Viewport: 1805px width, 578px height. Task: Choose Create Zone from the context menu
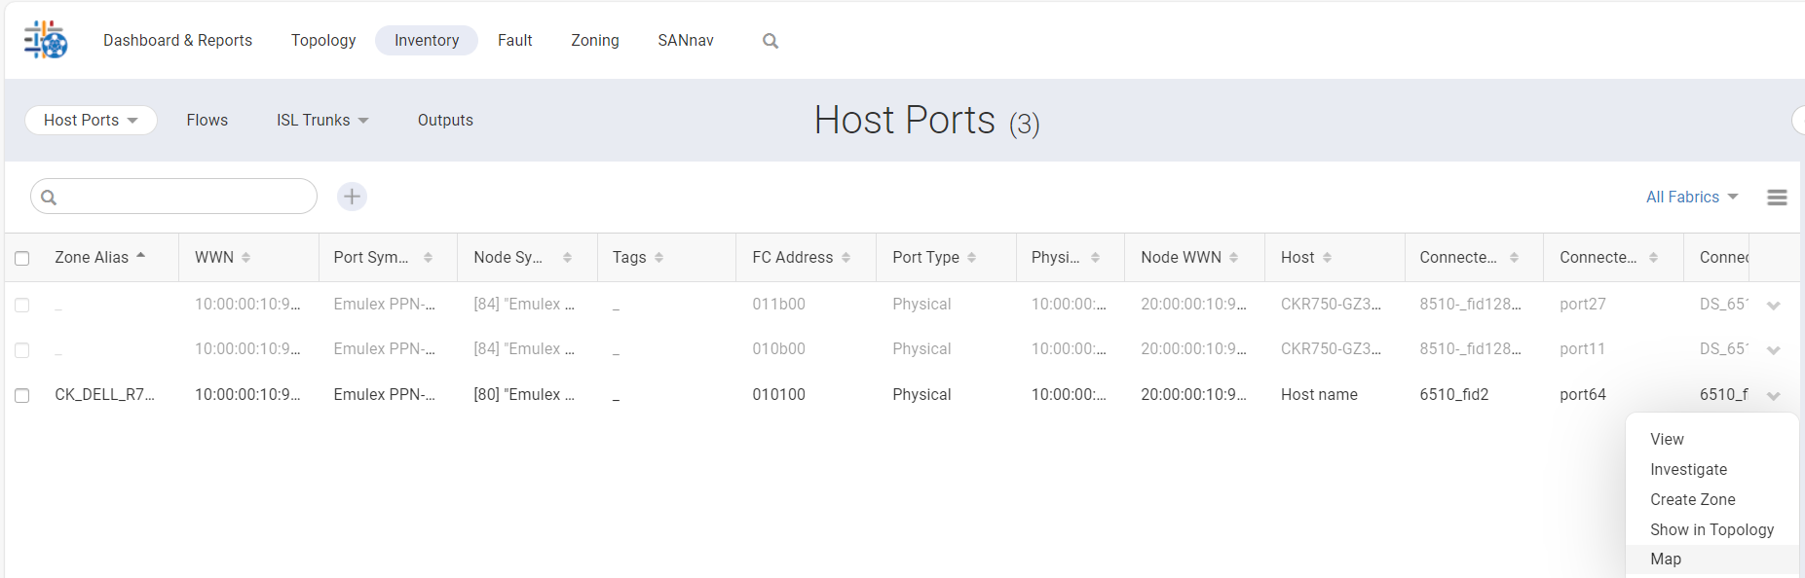[1692, 499]
